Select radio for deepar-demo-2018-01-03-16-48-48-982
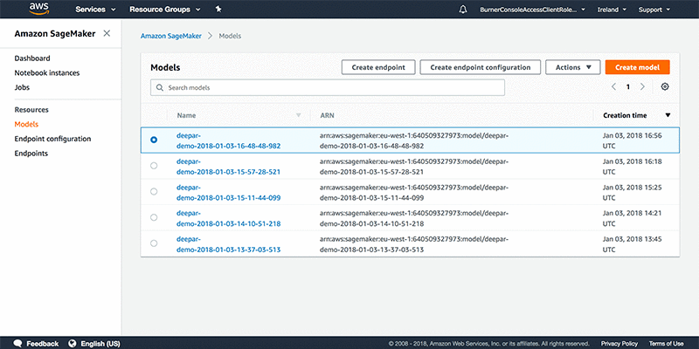 pyautogui.click(x=154, y=140)
